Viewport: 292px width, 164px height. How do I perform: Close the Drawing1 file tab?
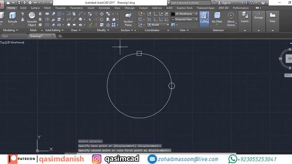pos(52,36)
